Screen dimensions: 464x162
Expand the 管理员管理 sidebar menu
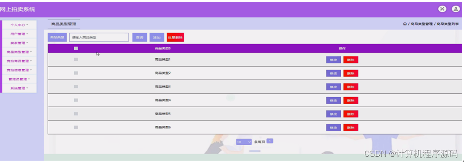tap(19, 79)
